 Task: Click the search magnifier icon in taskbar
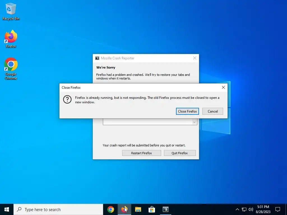(x=19, y=209)
